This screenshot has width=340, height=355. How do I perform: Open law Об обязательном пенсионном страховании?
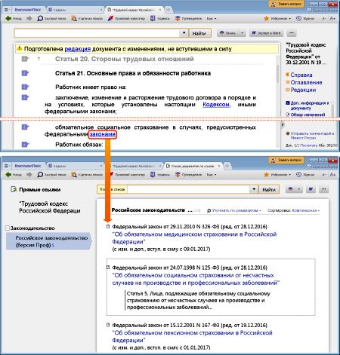click(192, 336)
